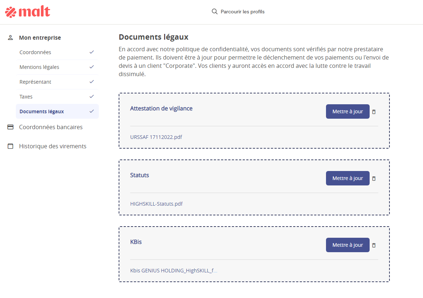Screen dimensions: 423x298
Task: Update the Attestation de vigilance document
Action: [348, 111]
